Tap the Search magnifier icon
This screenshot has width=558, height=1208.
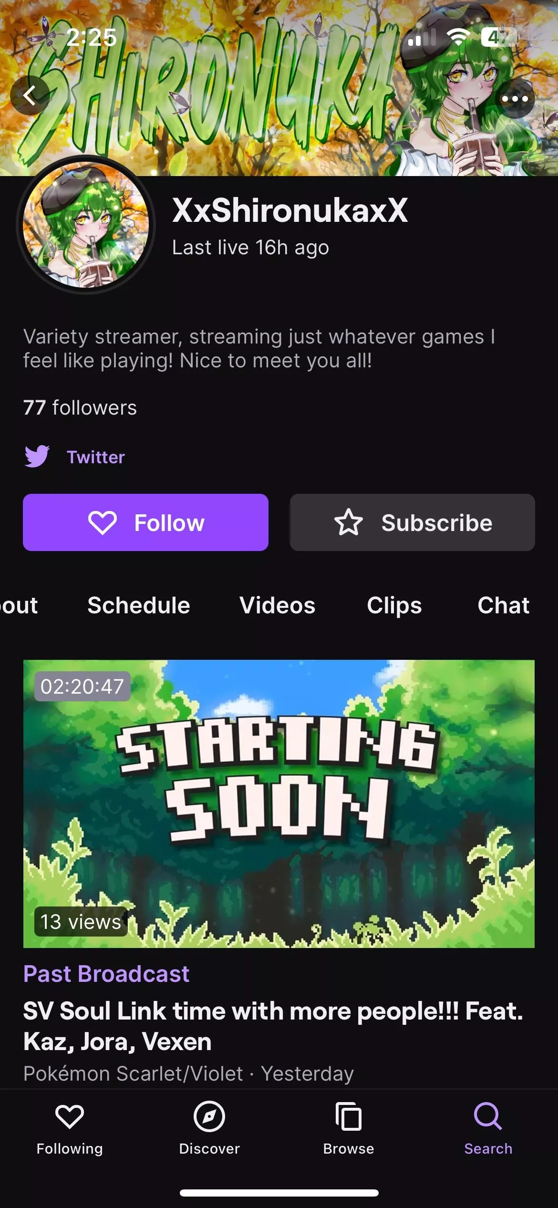488,1116
